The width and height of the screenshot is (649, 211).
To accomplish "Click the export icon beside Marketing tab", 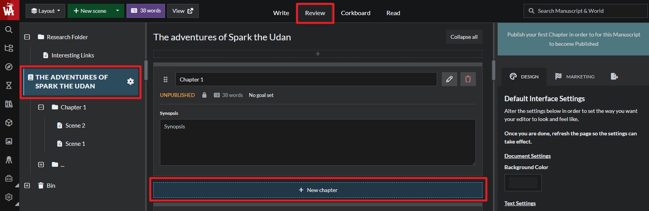I will (614, 76).
